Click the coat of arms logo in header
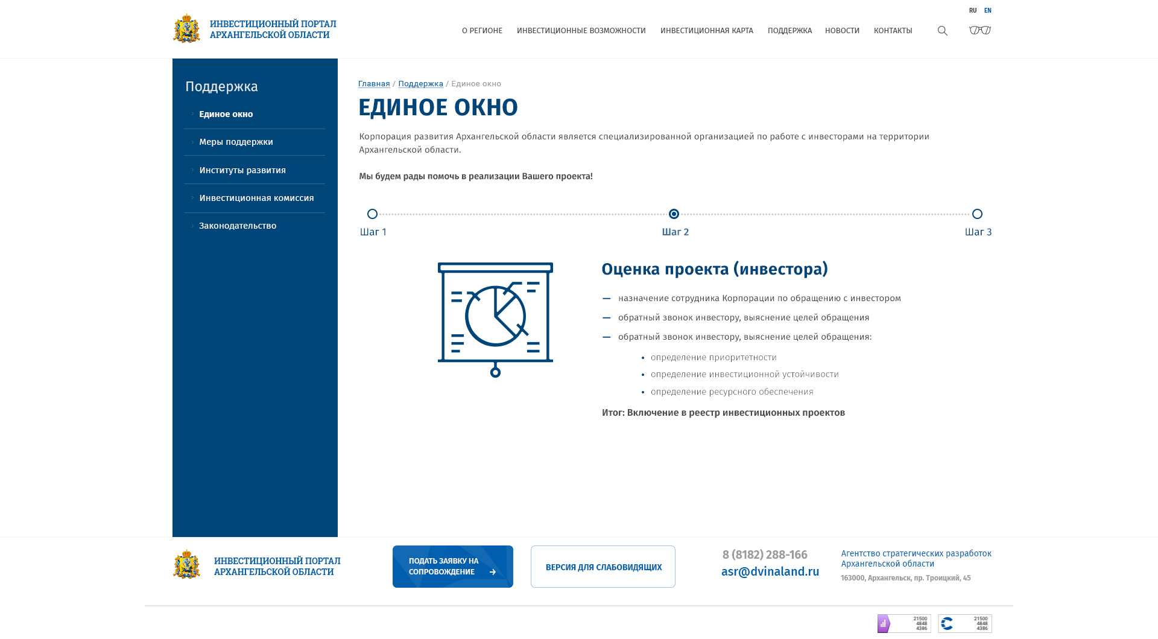This screenshot has width=1158, height=639. [187, 29]
